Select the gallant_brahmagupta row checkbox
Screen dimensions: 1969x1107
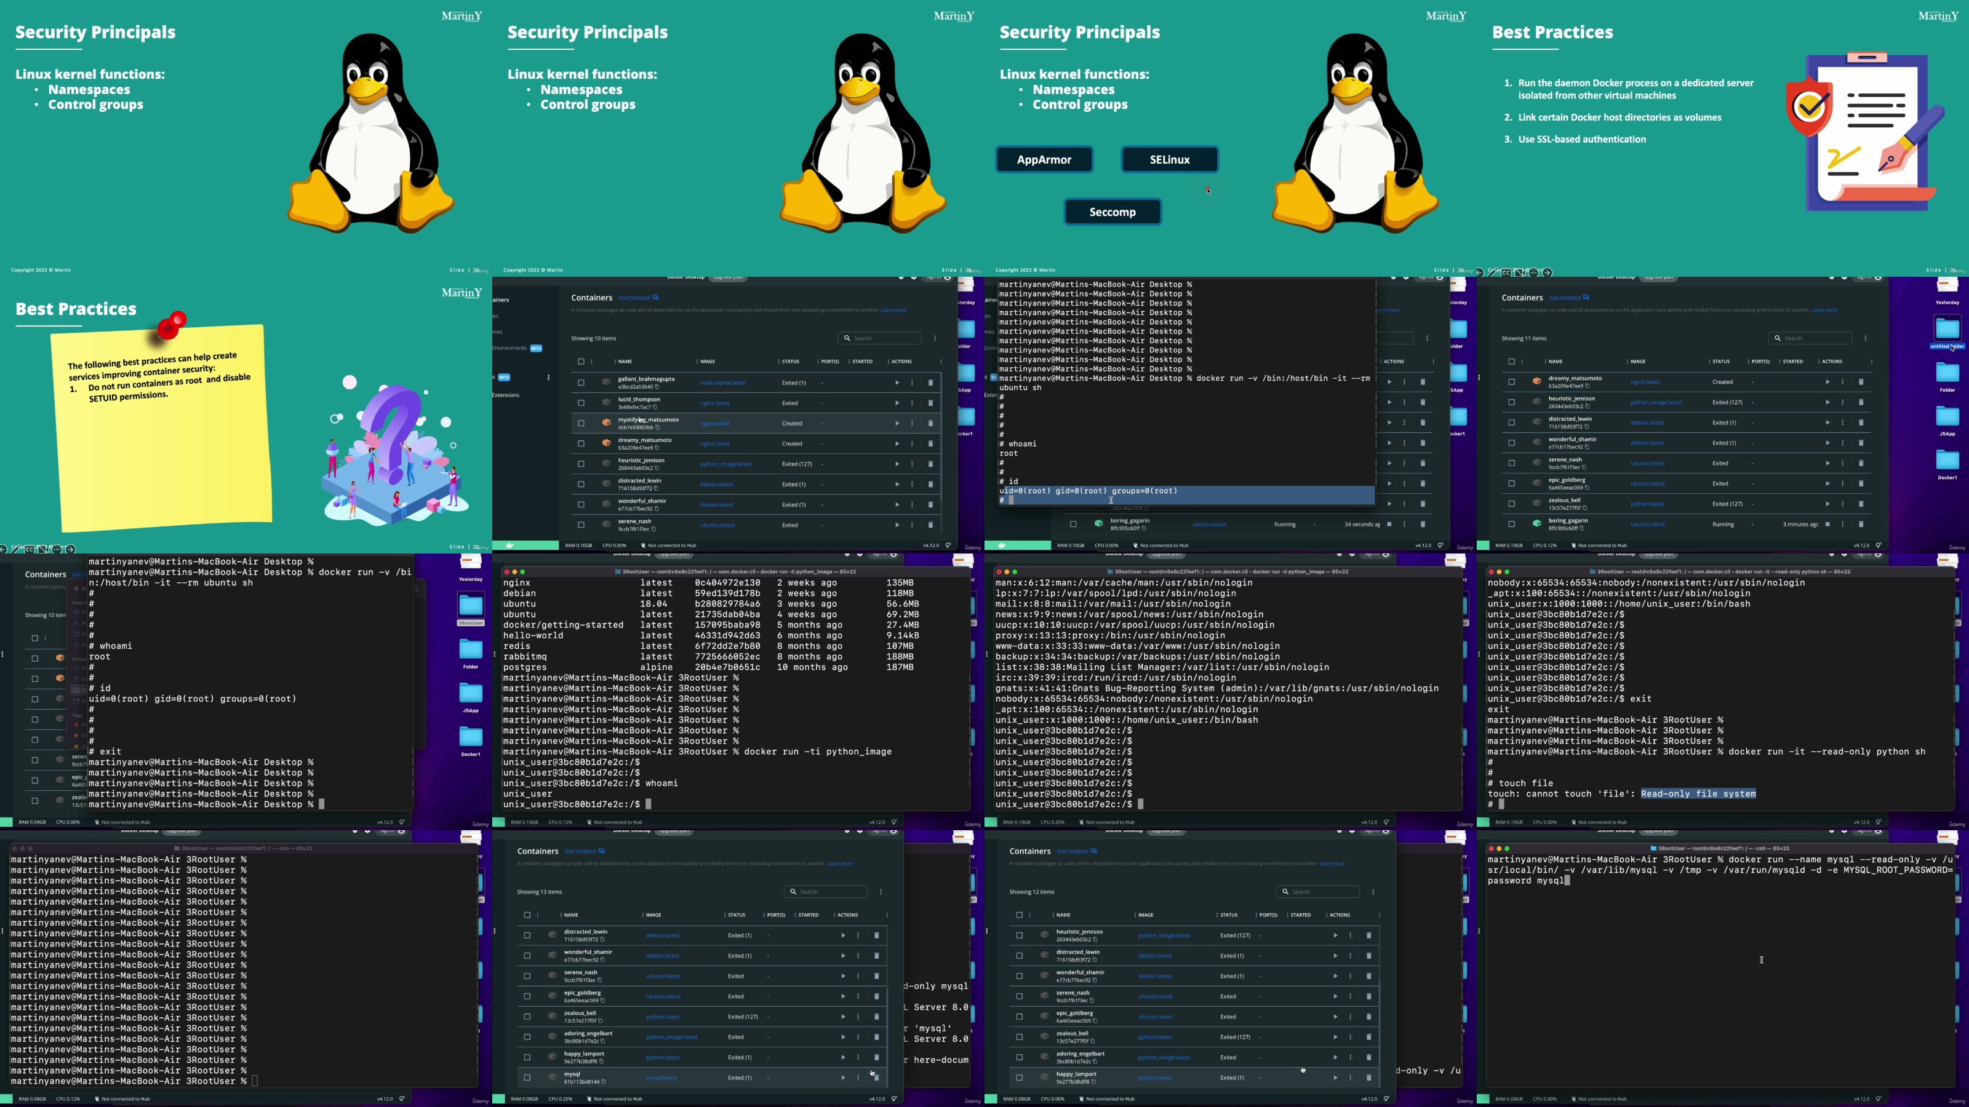coord(581,383)
